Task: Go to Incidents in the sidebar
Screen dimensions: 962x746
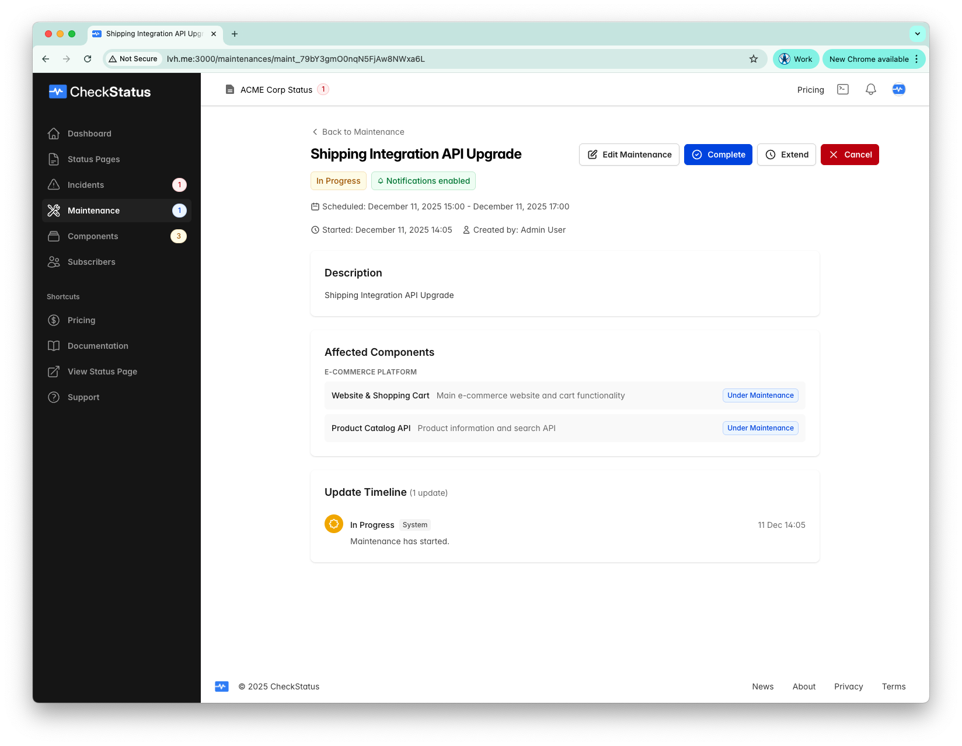Action: 86,185
